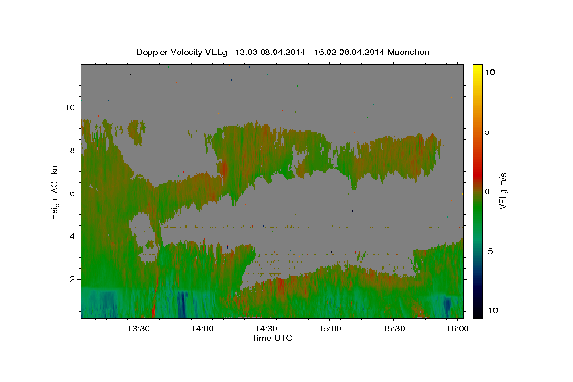Click the plot title 'Doppler Velocity VELg'
This screenshot has height=382, width=573.
pyautogui.click(x=183, y=52)
